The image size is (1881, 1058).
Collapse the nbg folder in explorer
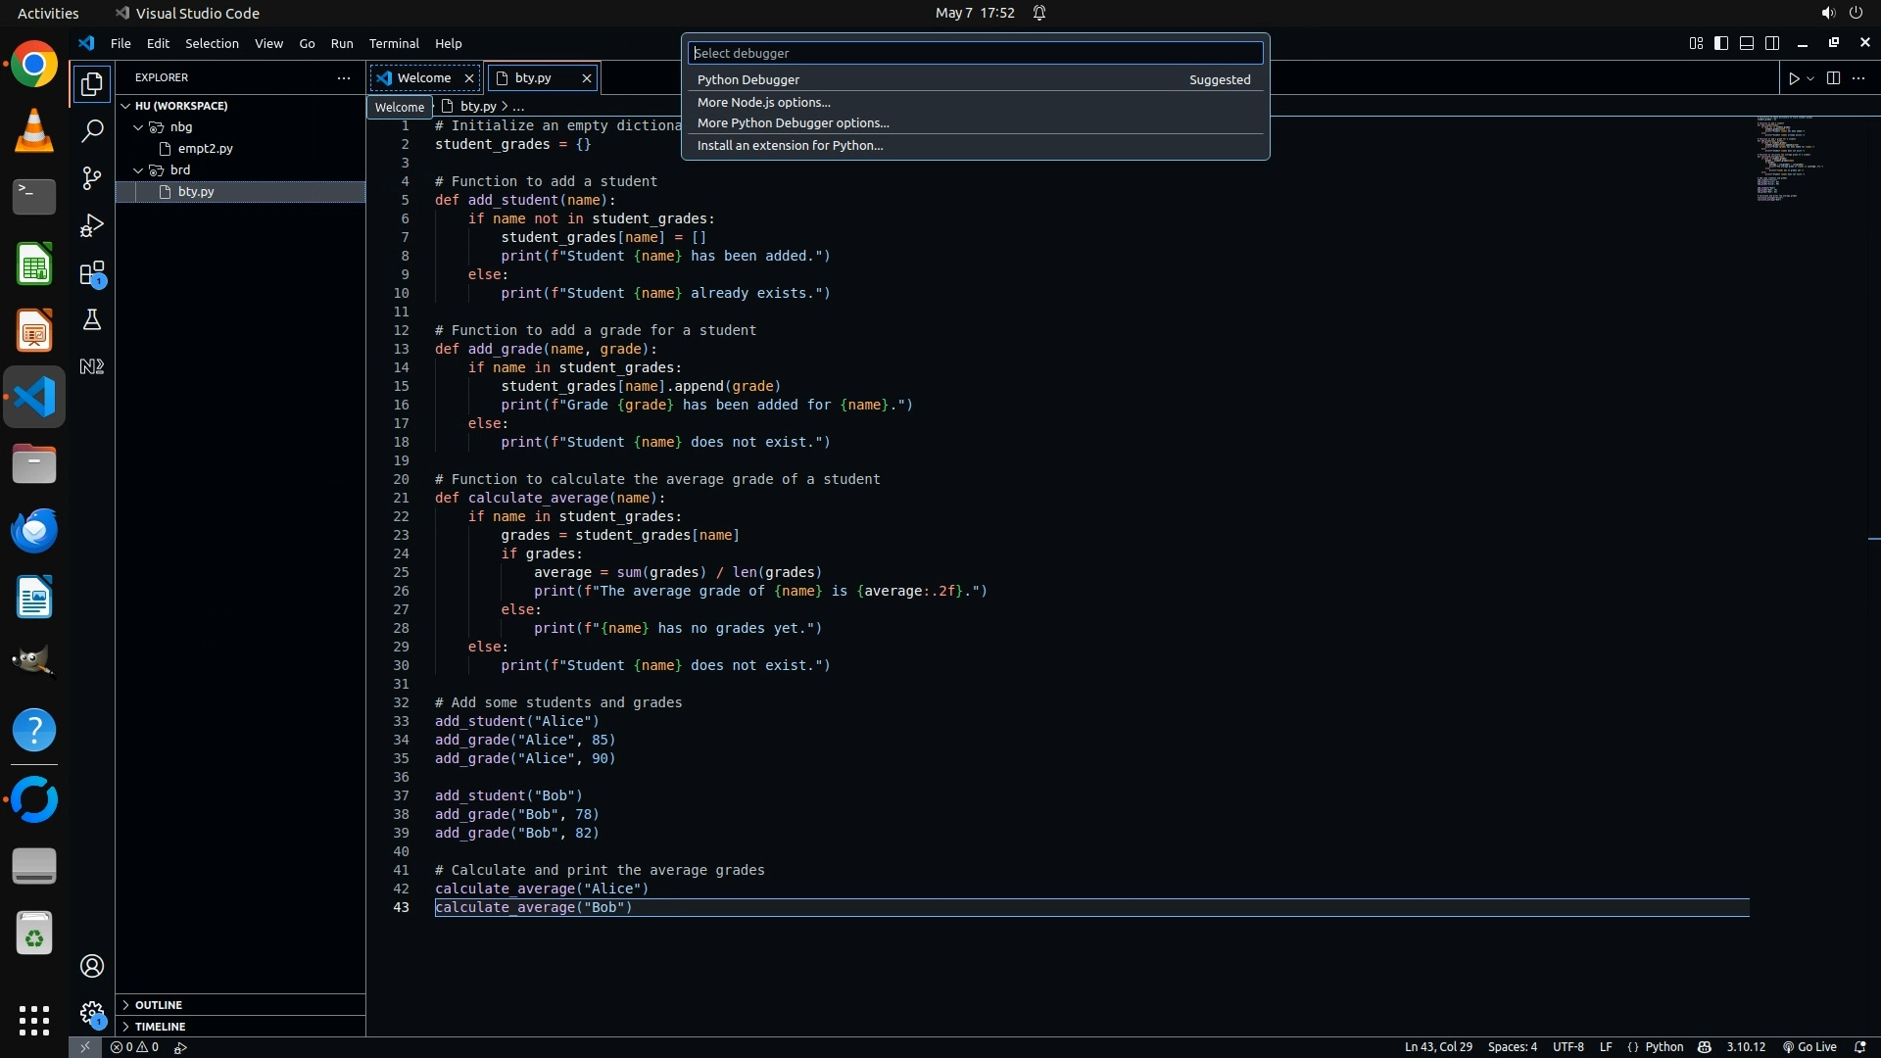[x=139, y=127]
